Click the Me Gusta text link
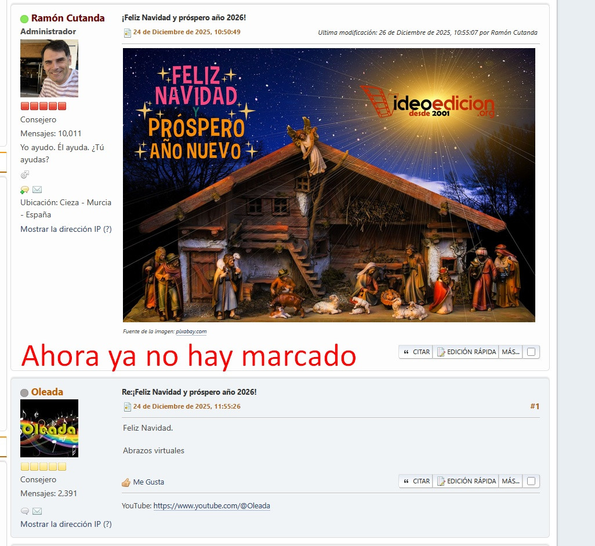 click(148, 482)
